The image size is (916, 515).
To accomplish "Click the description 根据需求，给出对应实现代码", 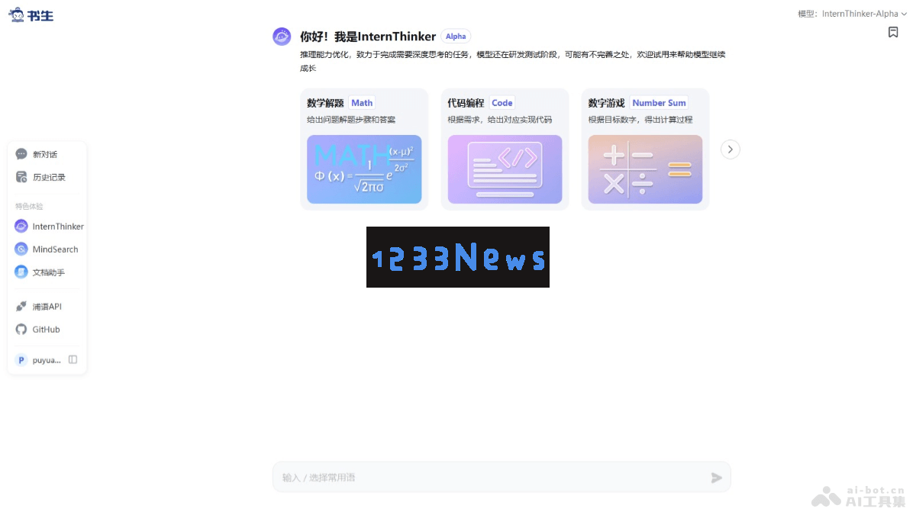I will coord(499,120).
